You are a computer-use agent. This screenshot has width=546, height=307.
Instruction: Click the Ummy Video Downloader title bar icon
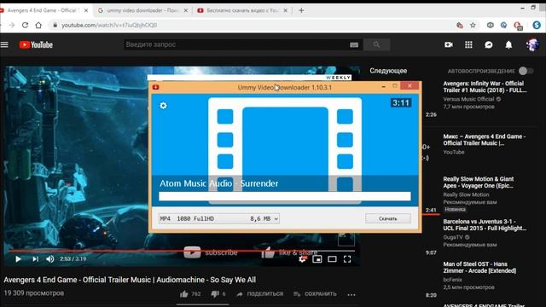click(155, 87)
